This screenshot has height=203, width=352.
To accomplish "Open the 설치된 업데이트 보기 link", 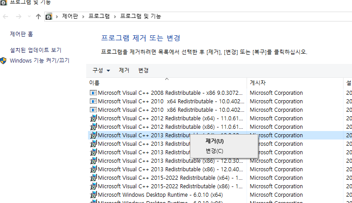I will (35, 50).
